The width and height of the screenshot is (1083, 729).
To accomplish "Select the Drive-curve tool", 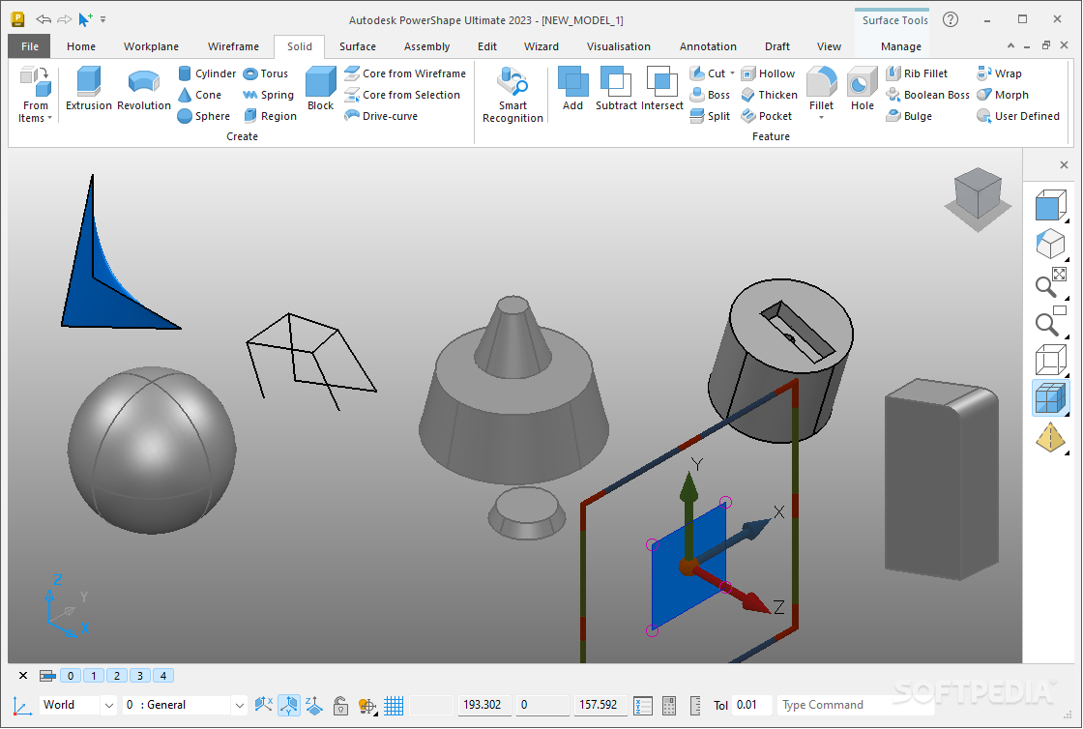I will (381, 116).
